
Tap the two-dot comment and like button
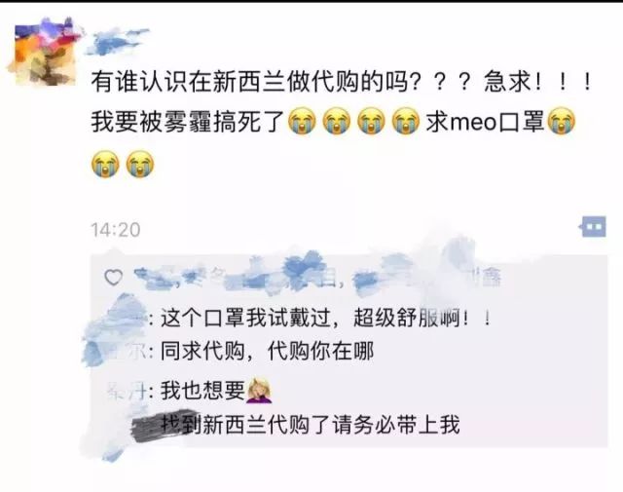pyautogui.click(x=595, y=227)
